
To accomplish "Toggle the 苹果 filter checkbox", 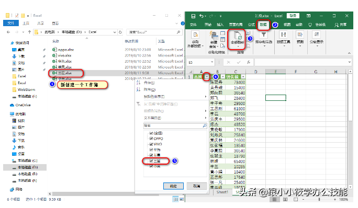I will pyautogui.click(x=151, y=155).
